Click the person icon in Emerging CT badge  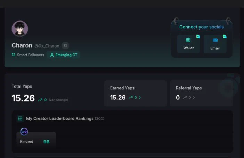pos(52,55)
